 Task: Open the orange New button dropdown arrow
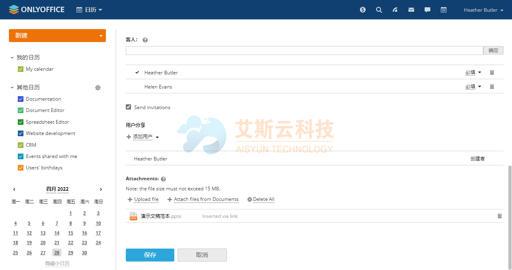(101, 36)
